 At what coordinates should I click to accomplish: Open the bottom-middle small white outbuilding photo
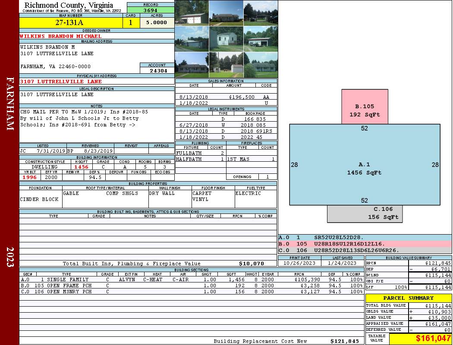point(226,65)
